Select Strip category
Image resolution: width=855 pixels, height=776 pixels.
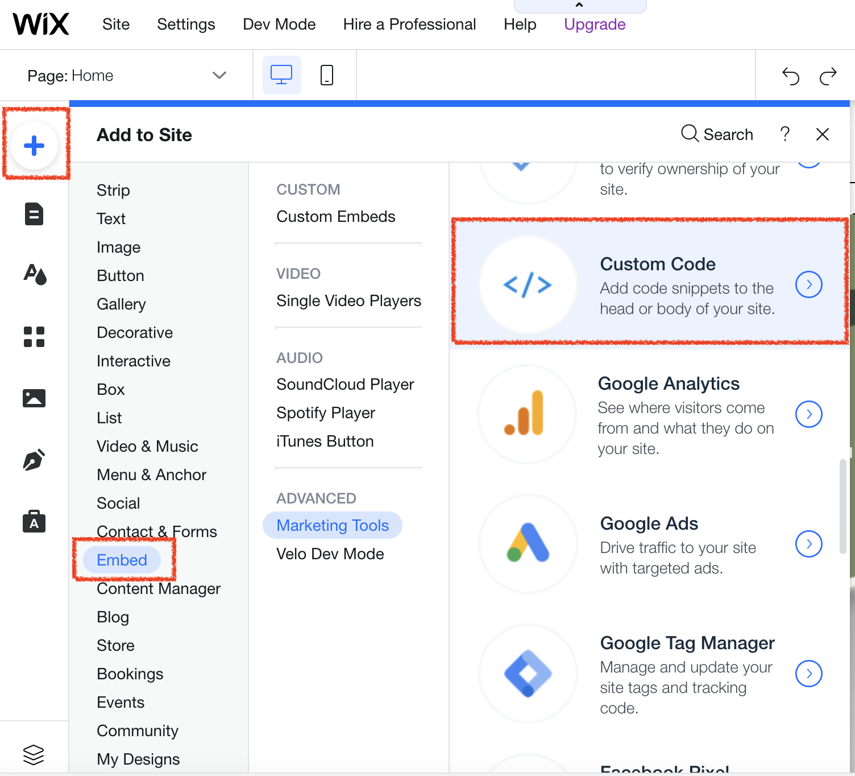click(113, 190)
